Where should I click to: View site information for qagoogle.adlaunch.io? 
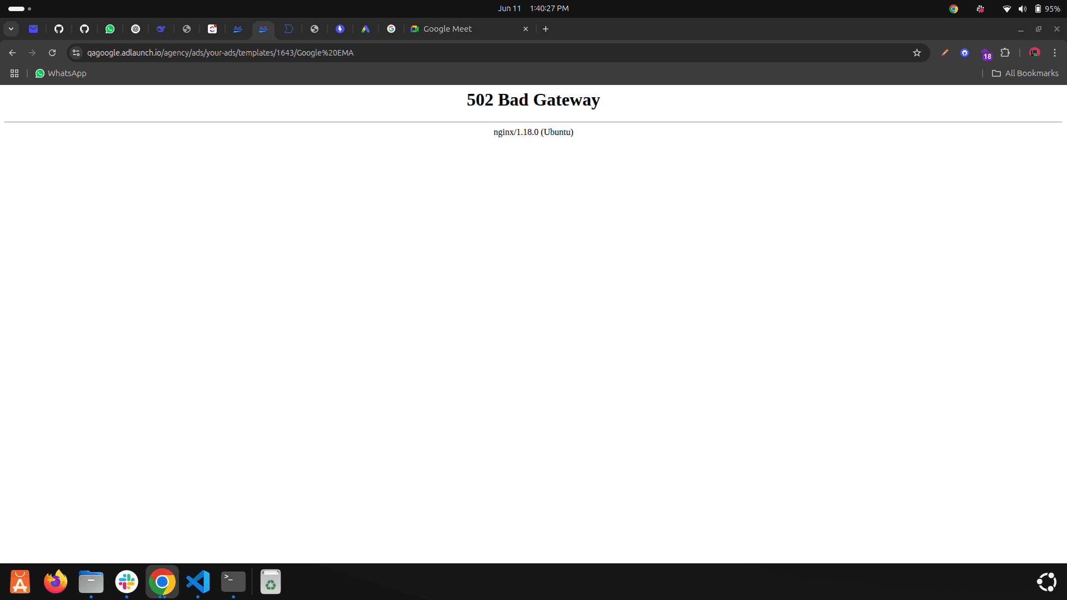(76, 53)
